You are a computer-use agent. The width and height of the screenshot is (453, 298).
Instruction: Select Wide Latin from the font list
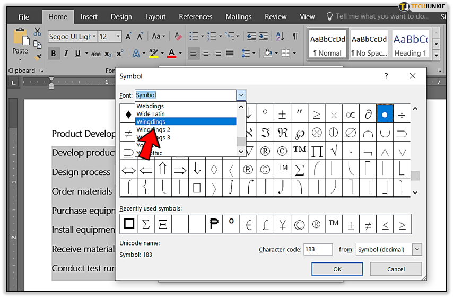coord(186,114)
